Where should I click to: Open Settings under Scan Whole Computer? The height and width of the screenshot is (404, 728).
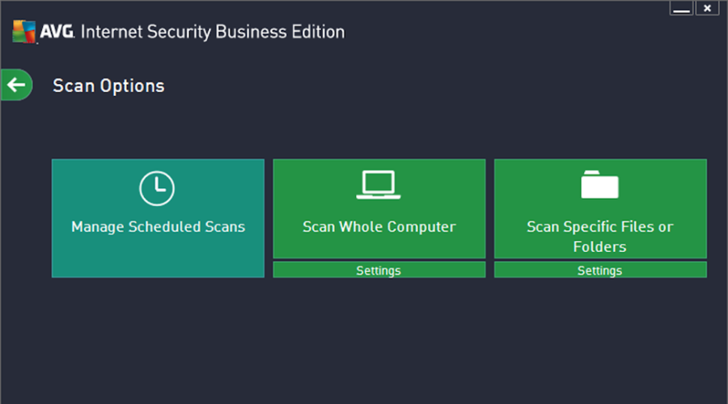[x=379, y=270]
